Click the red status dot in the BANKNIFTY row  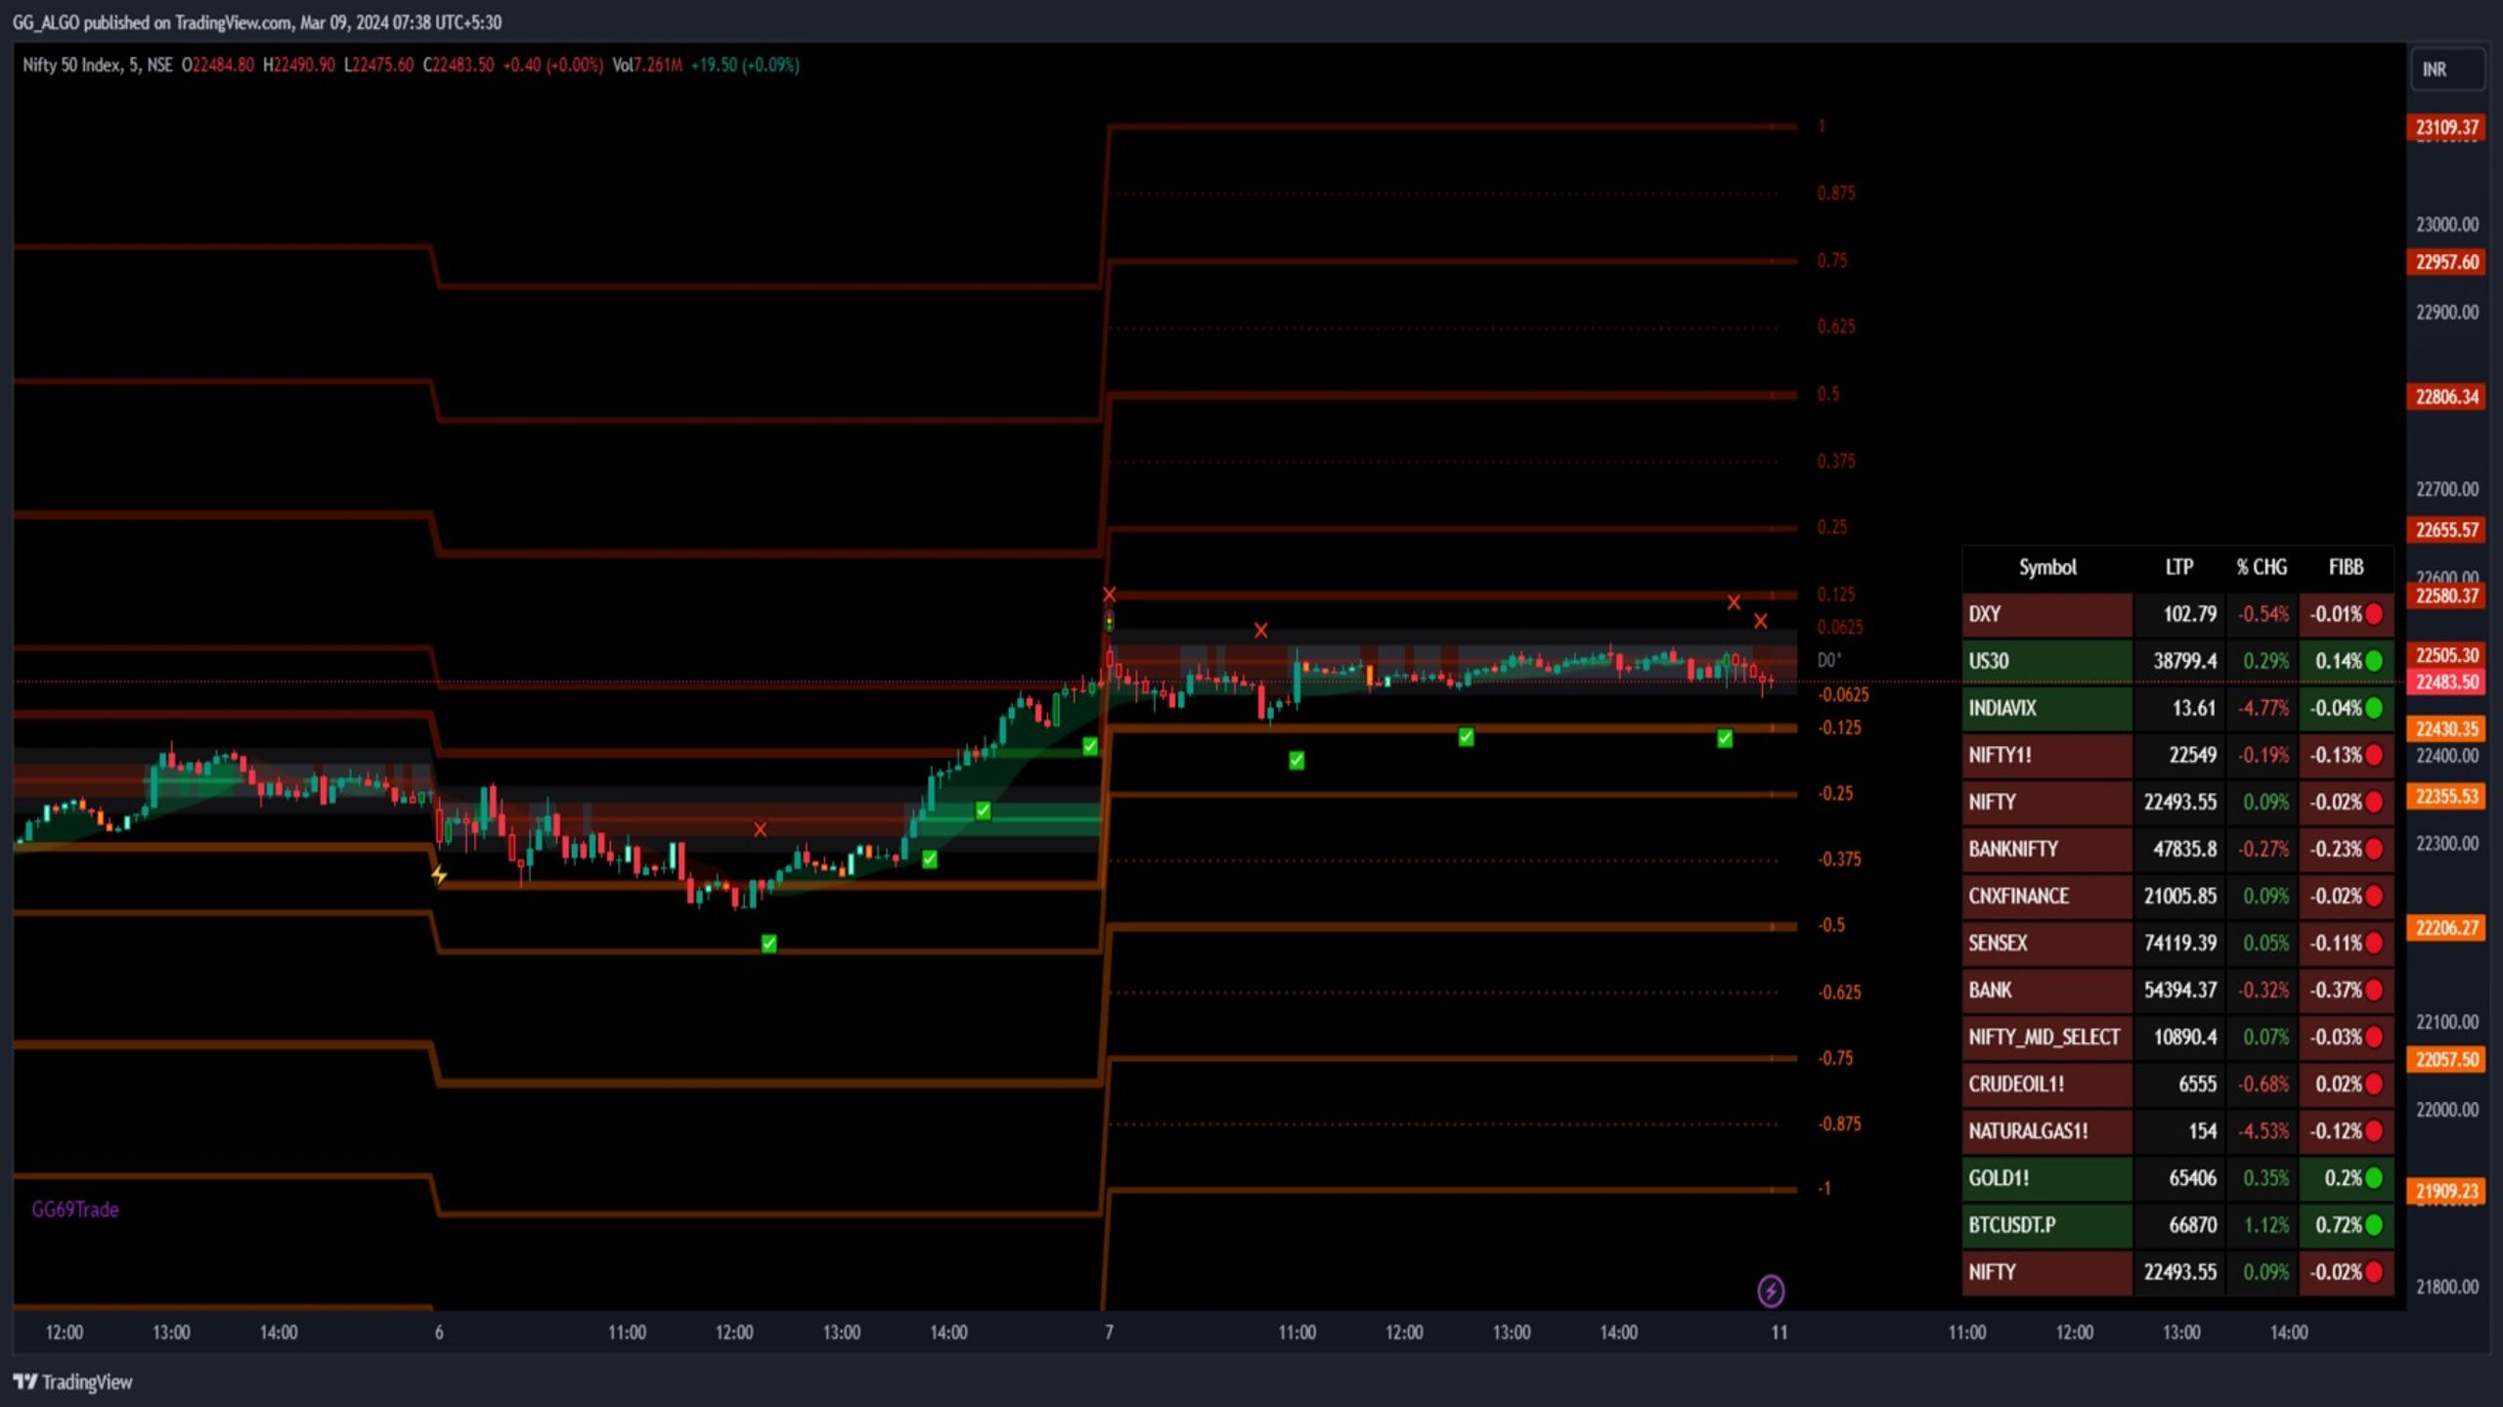coord(2374,849)
